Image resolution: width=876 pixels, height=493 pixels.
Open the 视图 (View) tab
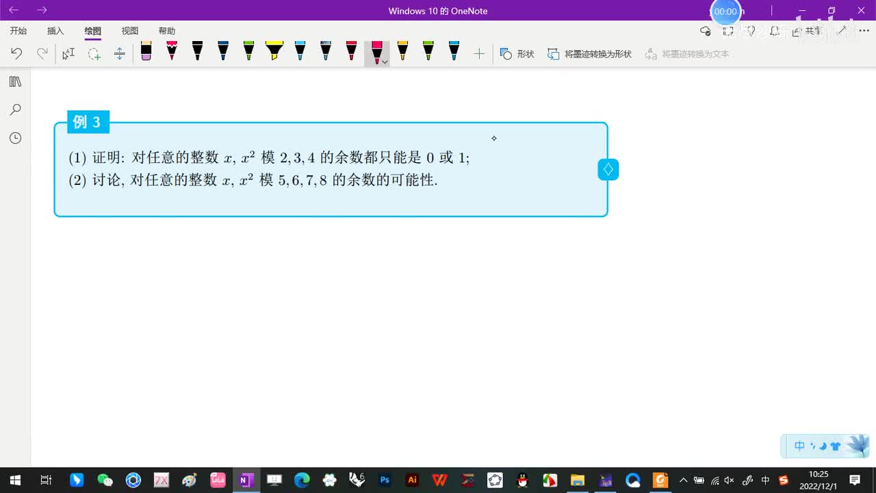130,31
